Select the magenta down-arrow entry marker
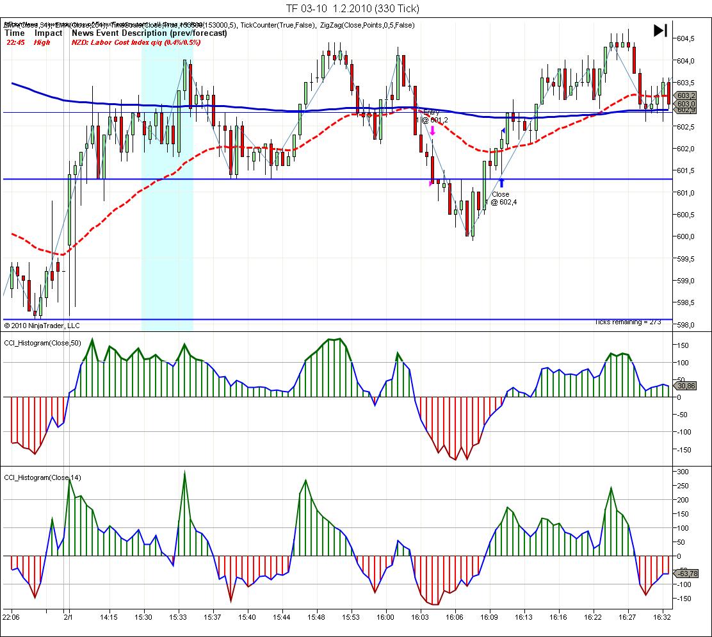712x637 pixels. (432, 131)
